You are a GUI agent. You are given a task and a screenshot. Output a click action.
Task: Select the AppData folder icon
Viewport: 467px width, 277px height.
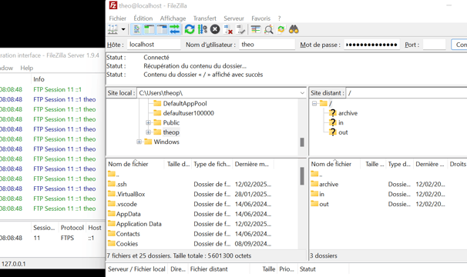pyautogui.click(x=112, y=214)
